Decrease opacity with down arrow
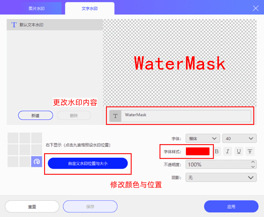The image size is (264, 217). pyautogui.click(x=253, y=167)
